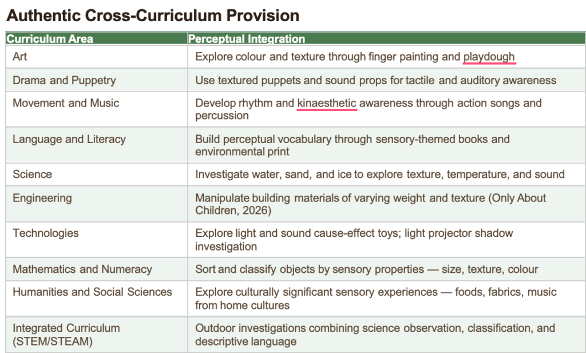Click the 'Outdoor investigations' description cell

click(375, 334)
